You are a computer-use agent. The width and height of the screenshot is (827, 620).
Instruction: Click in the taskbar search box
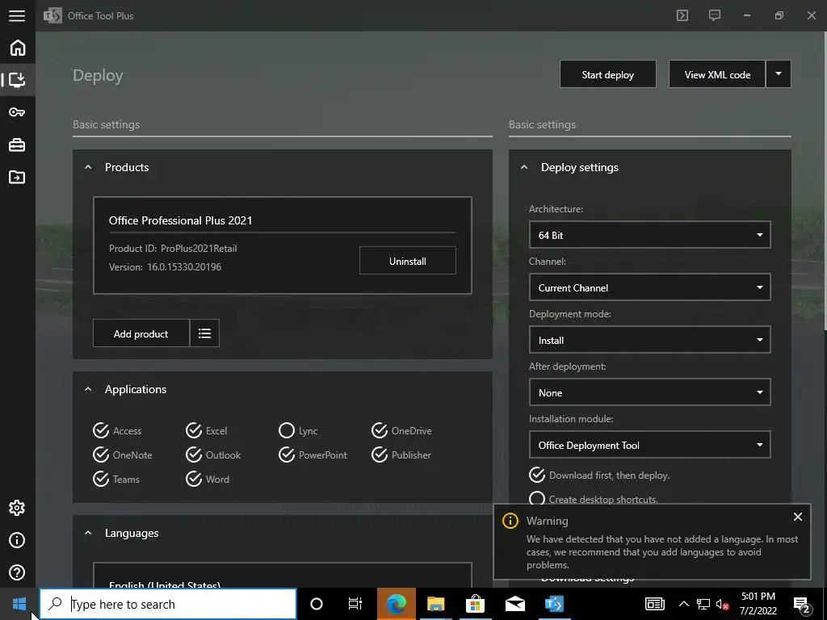point(168,604)
